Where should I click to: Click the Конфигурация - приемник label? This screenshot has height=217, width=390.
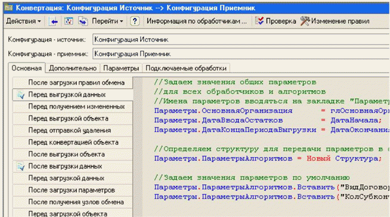click(48, 54)
